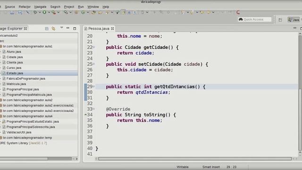Open the Help menu
Viewport: 302px width, 170px height.
(106, 7)
